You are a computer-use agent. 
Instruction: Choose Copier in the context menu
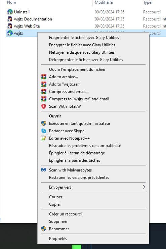coord(55,204)
